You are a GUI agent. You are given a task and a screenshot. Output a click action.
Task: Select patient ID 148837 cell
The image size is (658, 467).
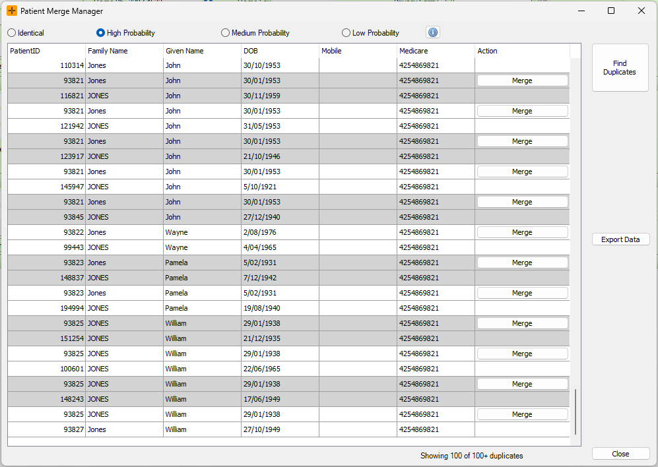pyautogui.click(x=47, y=278)
